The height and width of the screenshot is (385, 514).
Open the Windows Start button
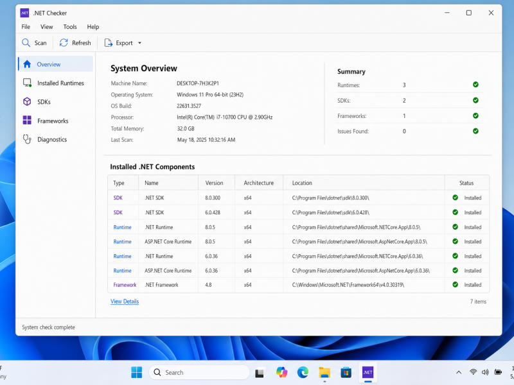137,372
